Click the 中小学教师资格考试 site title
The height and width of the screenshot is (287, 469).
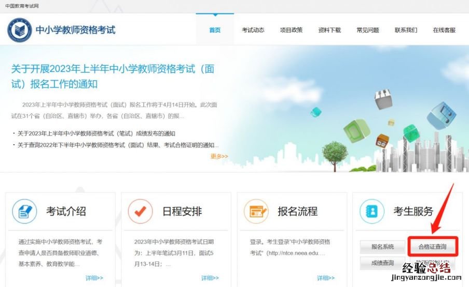pyautogui.click(x=75, y=30)
